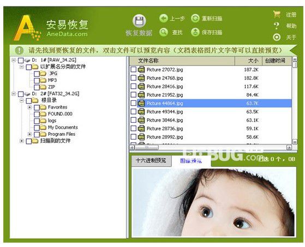Check the box for Picture 27072.jpg
305x247 pixels.
tap(134, 69)
